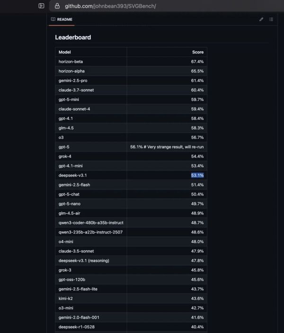Click the kimi-k2 model cell
The height and width of the screenshot is (333, 284).
click(66, 298)
